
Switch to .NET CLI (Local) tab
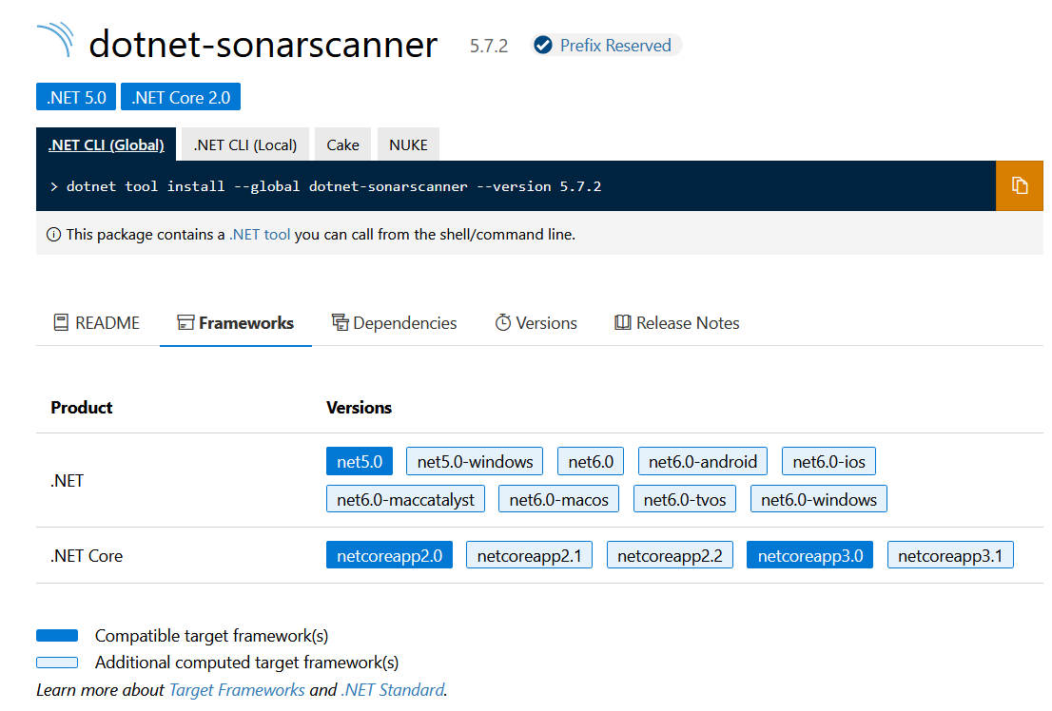(244, 144)
